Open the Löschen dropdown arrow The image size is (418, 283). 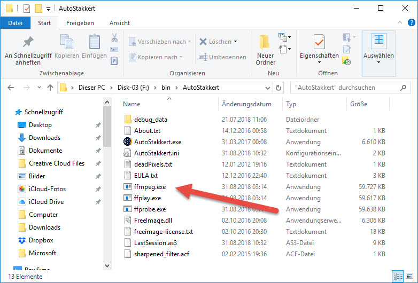[x=235, y=42]
